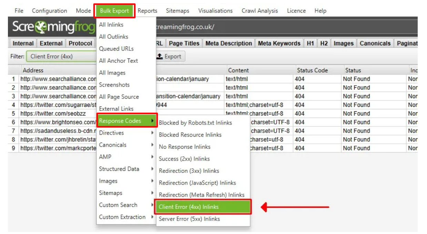427x234 pixels.
Task: Switch to the Internal tab
Action: pos(23,43)
